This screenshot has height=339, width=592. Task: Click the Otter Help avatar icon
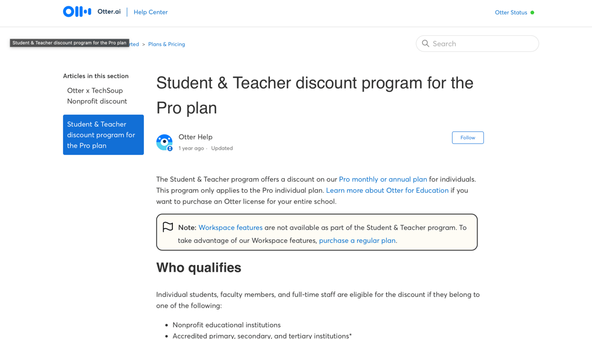coord(165,142)
